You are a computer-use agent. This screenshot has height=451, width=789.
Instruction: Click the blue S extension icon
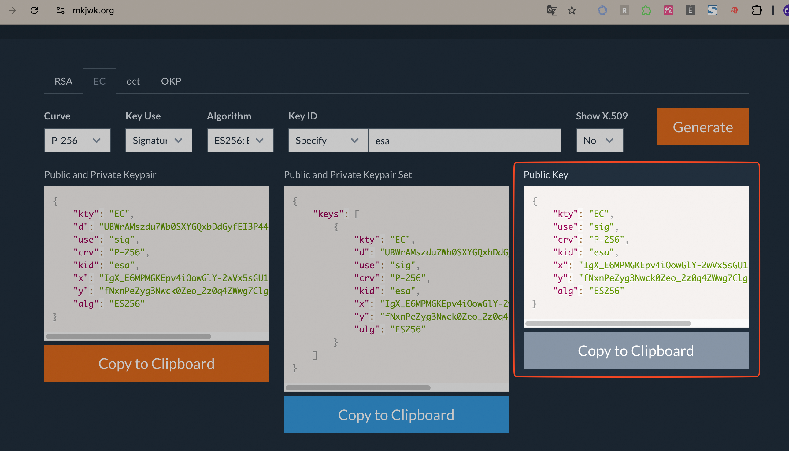click(x=712, y=10)
